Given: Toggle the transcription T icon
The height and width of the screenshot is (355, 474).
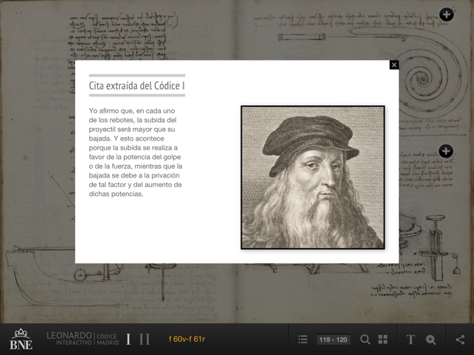Looking at the screenshot, I should coord(410,340).
